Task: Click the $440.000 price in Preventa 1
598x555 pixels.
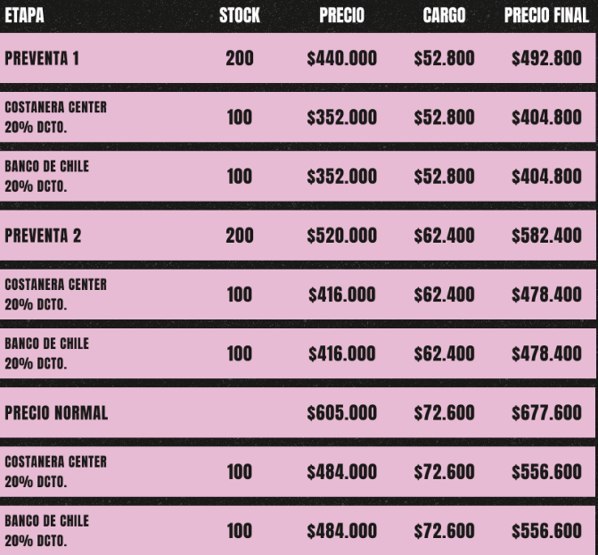Action: [x=341, y=59]
